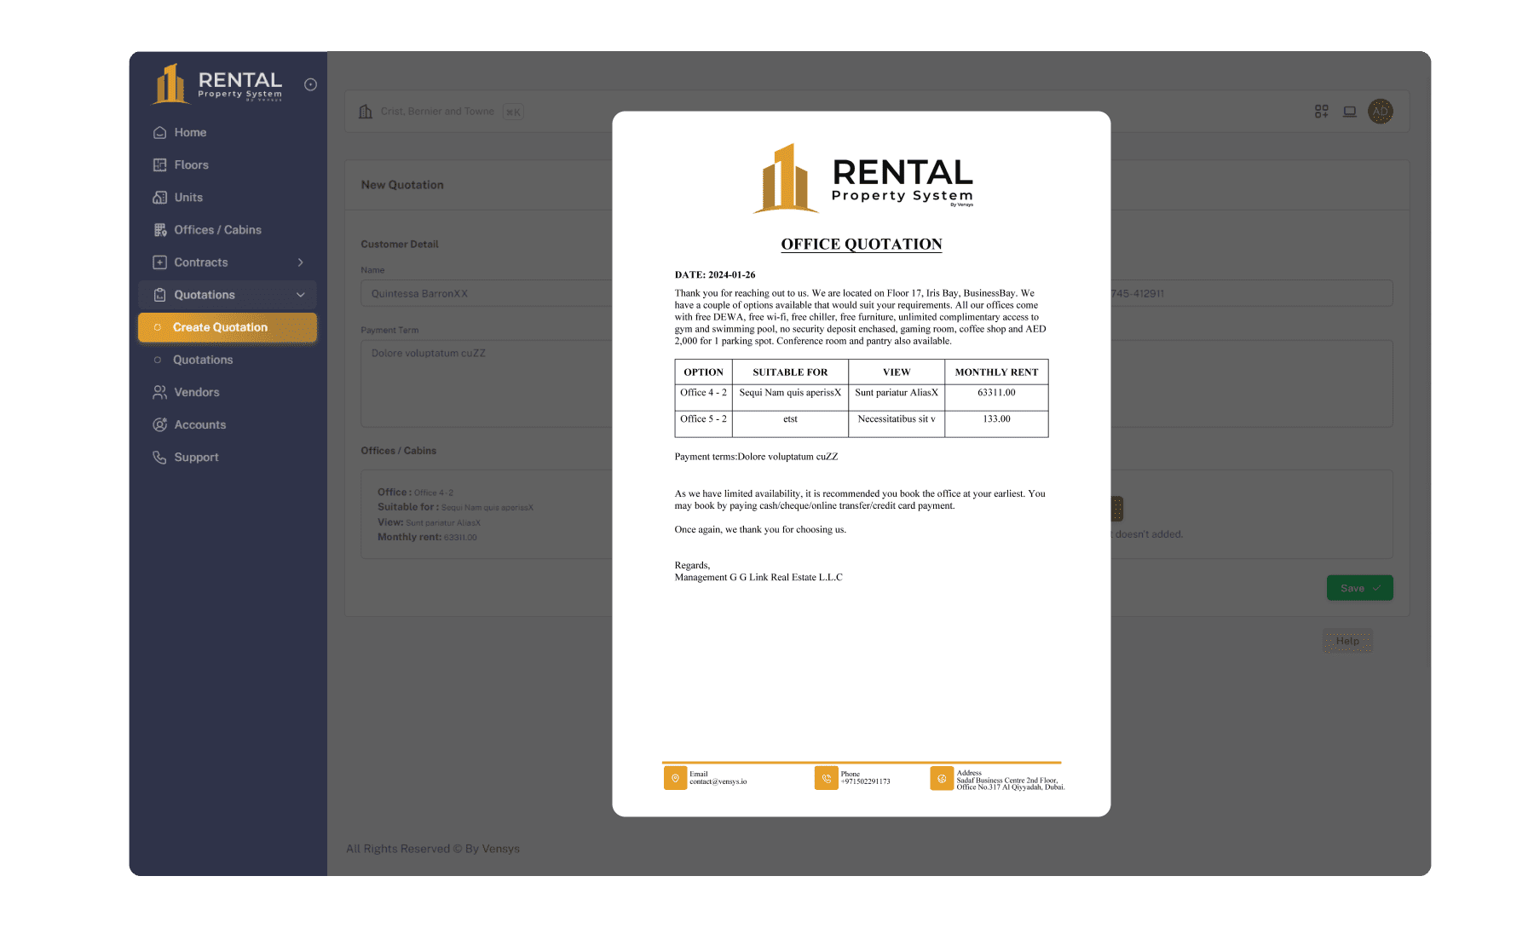Click the Home icon in sidebar
This screenshot has height=928, width=1534.
tap(159, 132)
